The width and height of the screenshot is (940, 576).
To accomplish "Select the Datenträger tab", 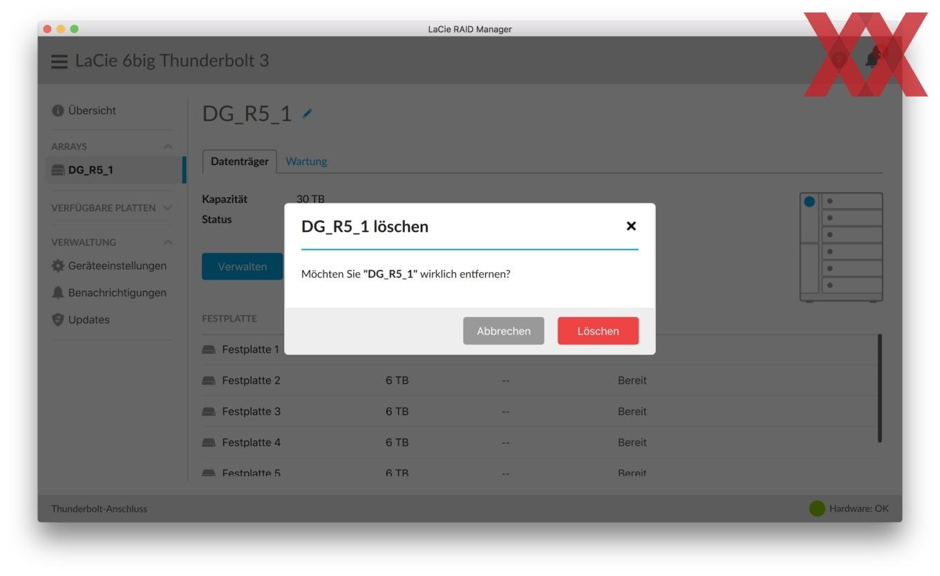I will [239, 161].
